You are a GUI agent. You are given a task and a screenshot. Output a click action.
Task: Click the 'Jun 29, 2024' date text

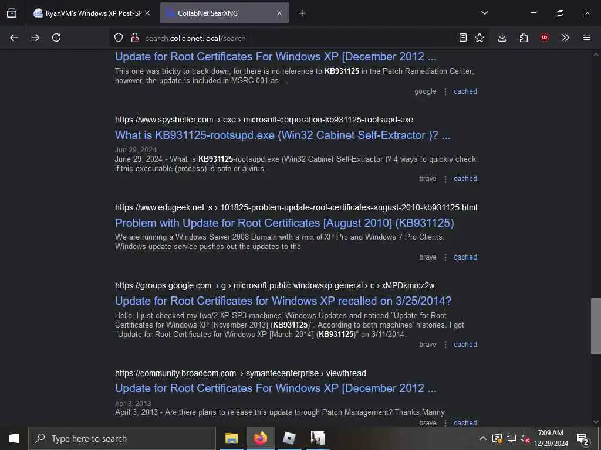[x=136, y=149]
